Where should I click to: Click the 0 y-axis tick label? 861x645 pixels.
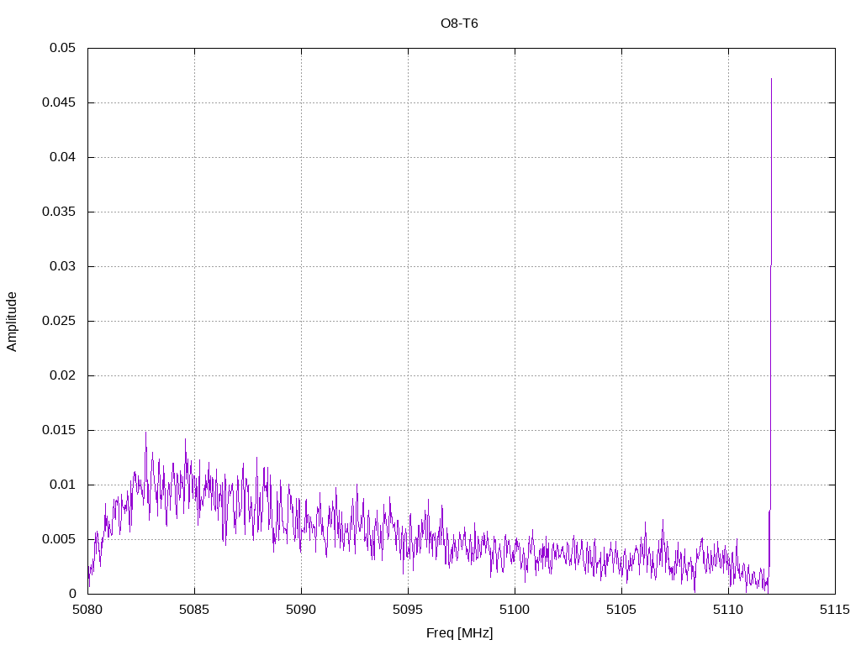pyautogui.click(x=72, y=594)
